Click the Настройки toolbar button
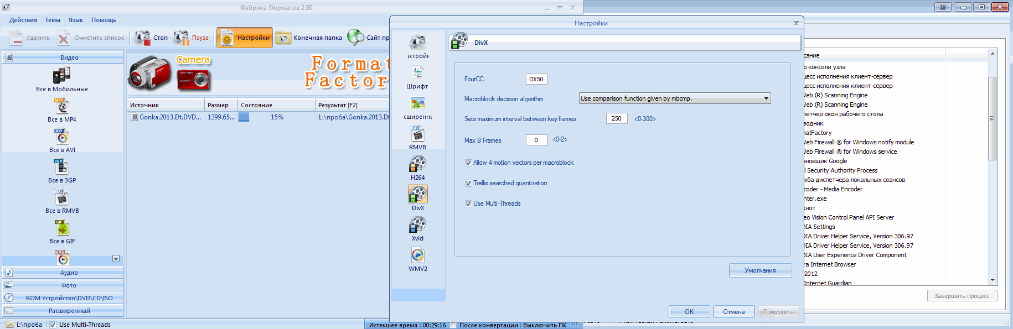 [x=245, y=38]
